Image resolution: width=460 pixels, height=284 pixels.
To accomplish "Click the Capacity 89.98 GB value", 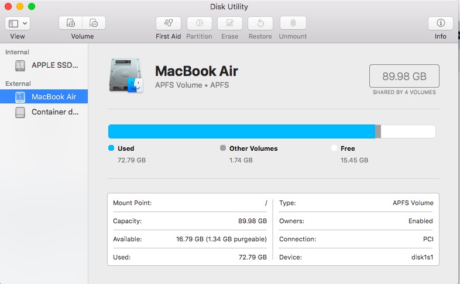I will [252, 221].
